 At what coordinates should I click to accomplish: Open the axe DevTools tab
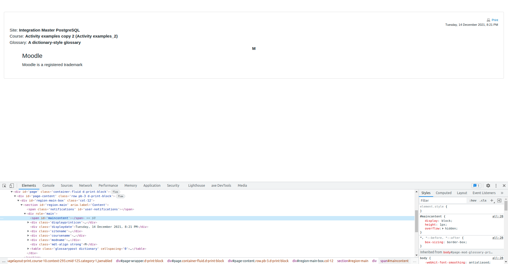tap(221, 186)
